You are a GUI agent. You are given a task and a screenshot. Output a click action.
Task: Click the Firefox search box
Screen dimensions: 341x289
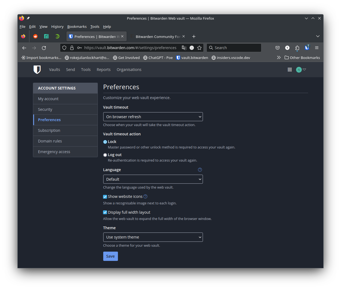point(234,48)
